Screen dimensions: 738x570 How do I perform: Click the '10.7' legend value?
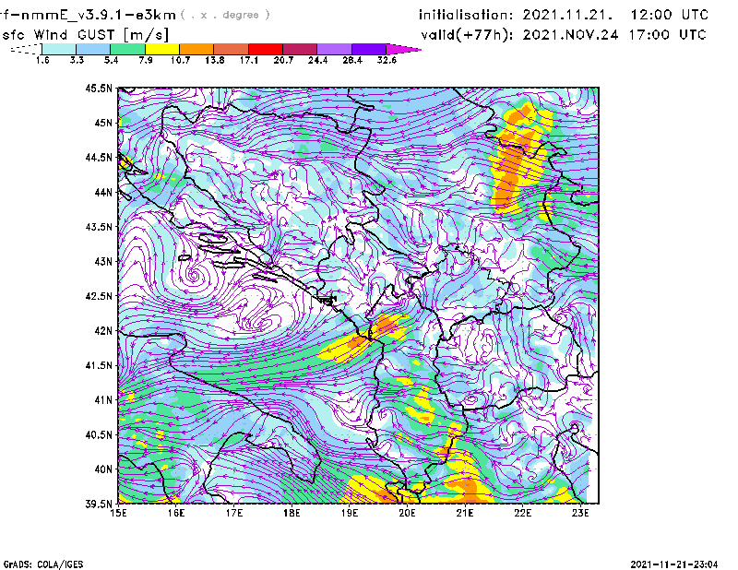point(180,60)
